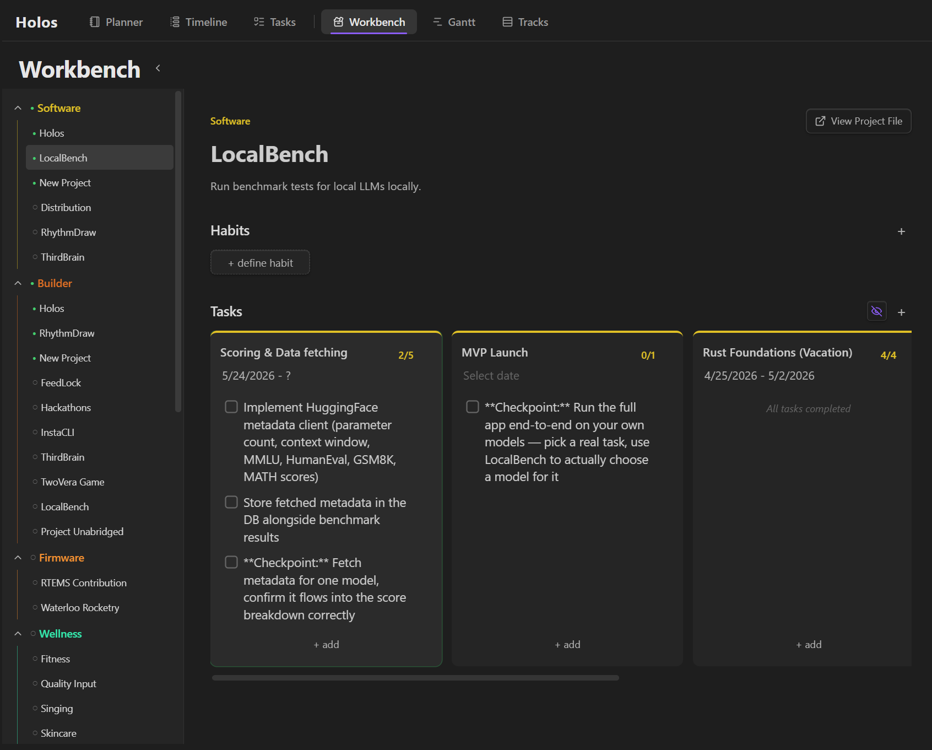Click the Software breadcrumb label

(230, 121)
